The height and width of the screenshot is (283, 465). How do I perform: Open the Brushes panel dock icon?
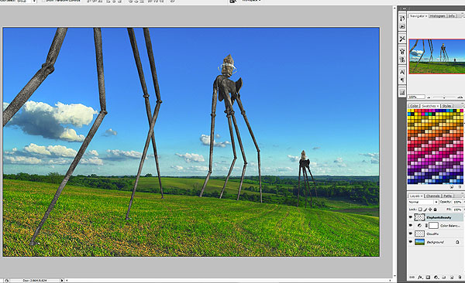pyautogui.click(x=402, y=51)
